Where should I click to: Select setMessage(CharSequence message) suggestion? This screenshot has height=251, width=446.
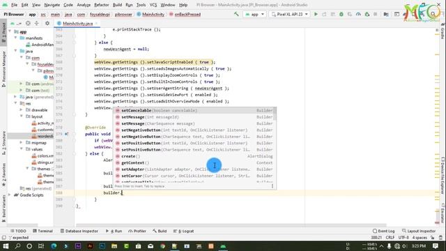[194, 123]
